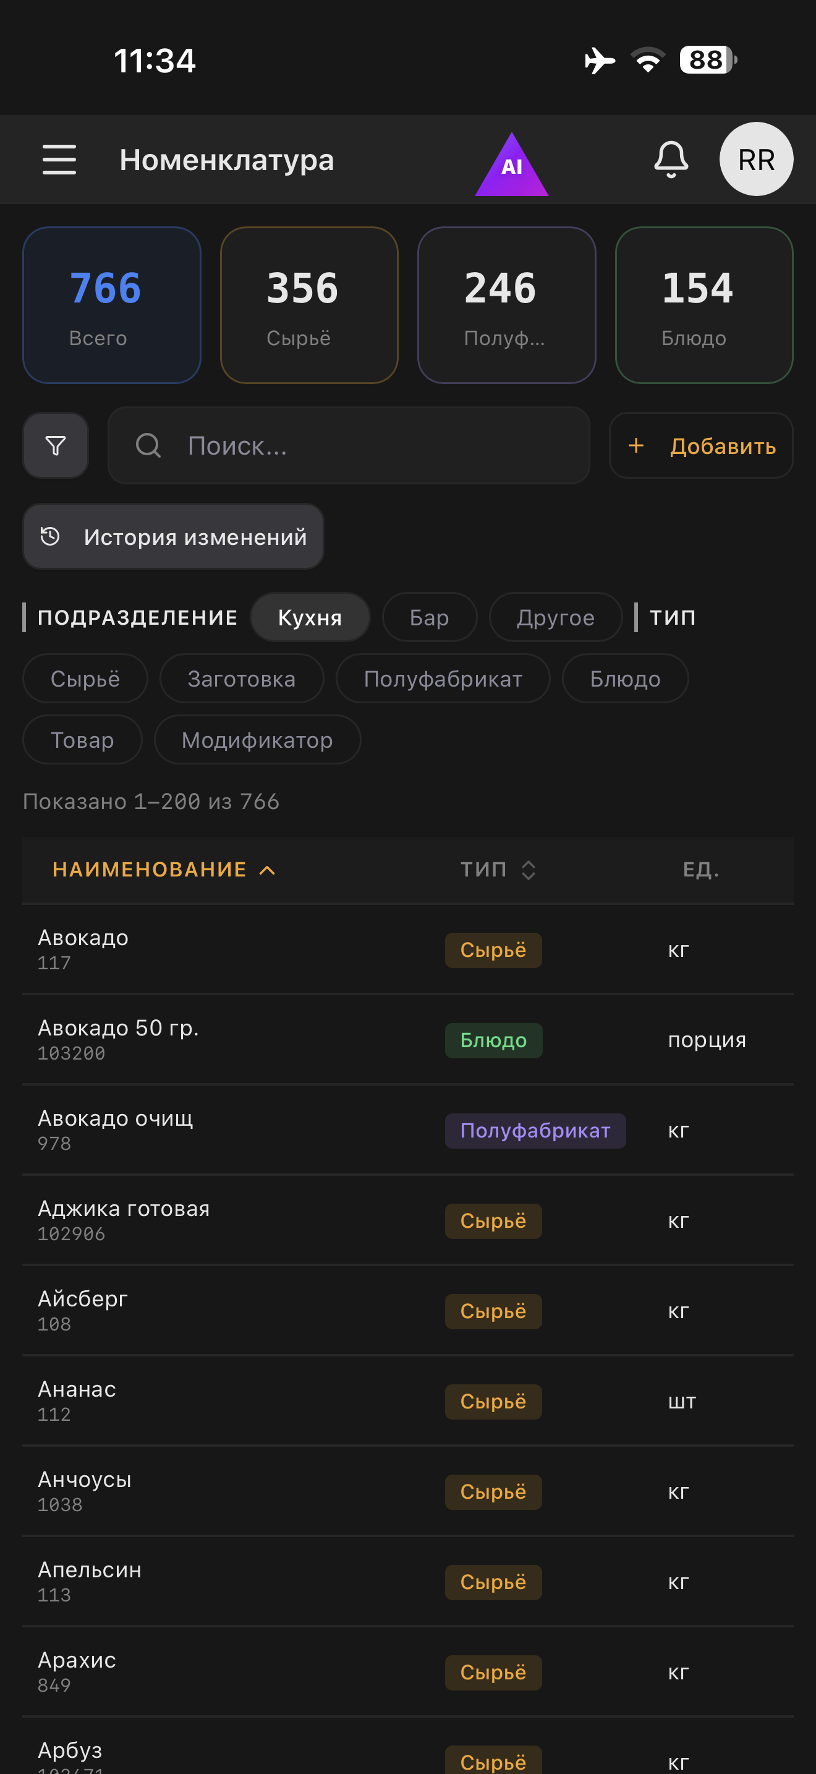
Task: Open the ТИП column sort arrows
Action: (x=528, y=870)
